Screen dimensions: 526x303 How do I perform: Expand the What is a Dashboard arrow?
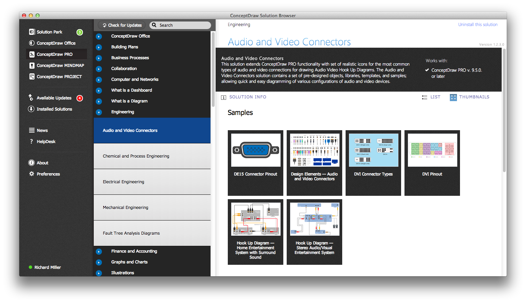[99, 91]
